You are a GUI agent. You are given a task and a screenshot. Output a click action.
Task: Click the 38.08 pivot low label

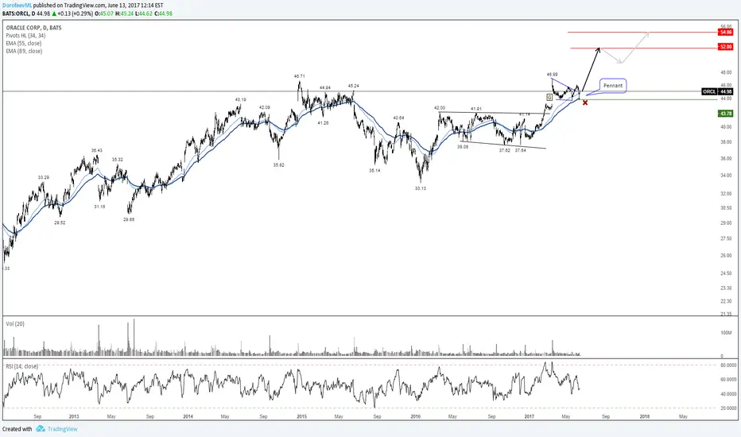pos(463,147)
